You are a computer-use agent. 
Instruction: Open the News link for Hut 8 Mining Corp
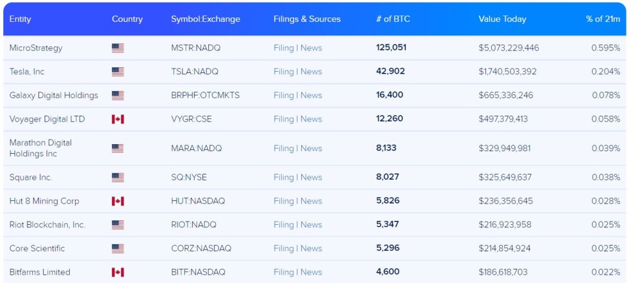click(x=312, y=201)
